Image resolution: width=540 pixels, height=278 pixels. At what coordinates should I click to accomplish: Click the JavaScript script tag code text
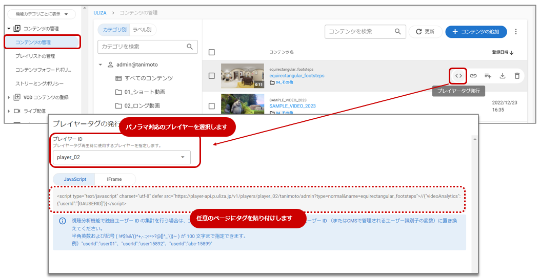coord(258,200)
